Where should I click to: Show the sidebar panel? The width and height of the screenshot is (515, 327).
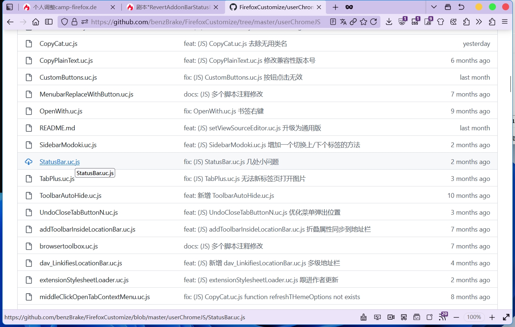pos(49,22)
